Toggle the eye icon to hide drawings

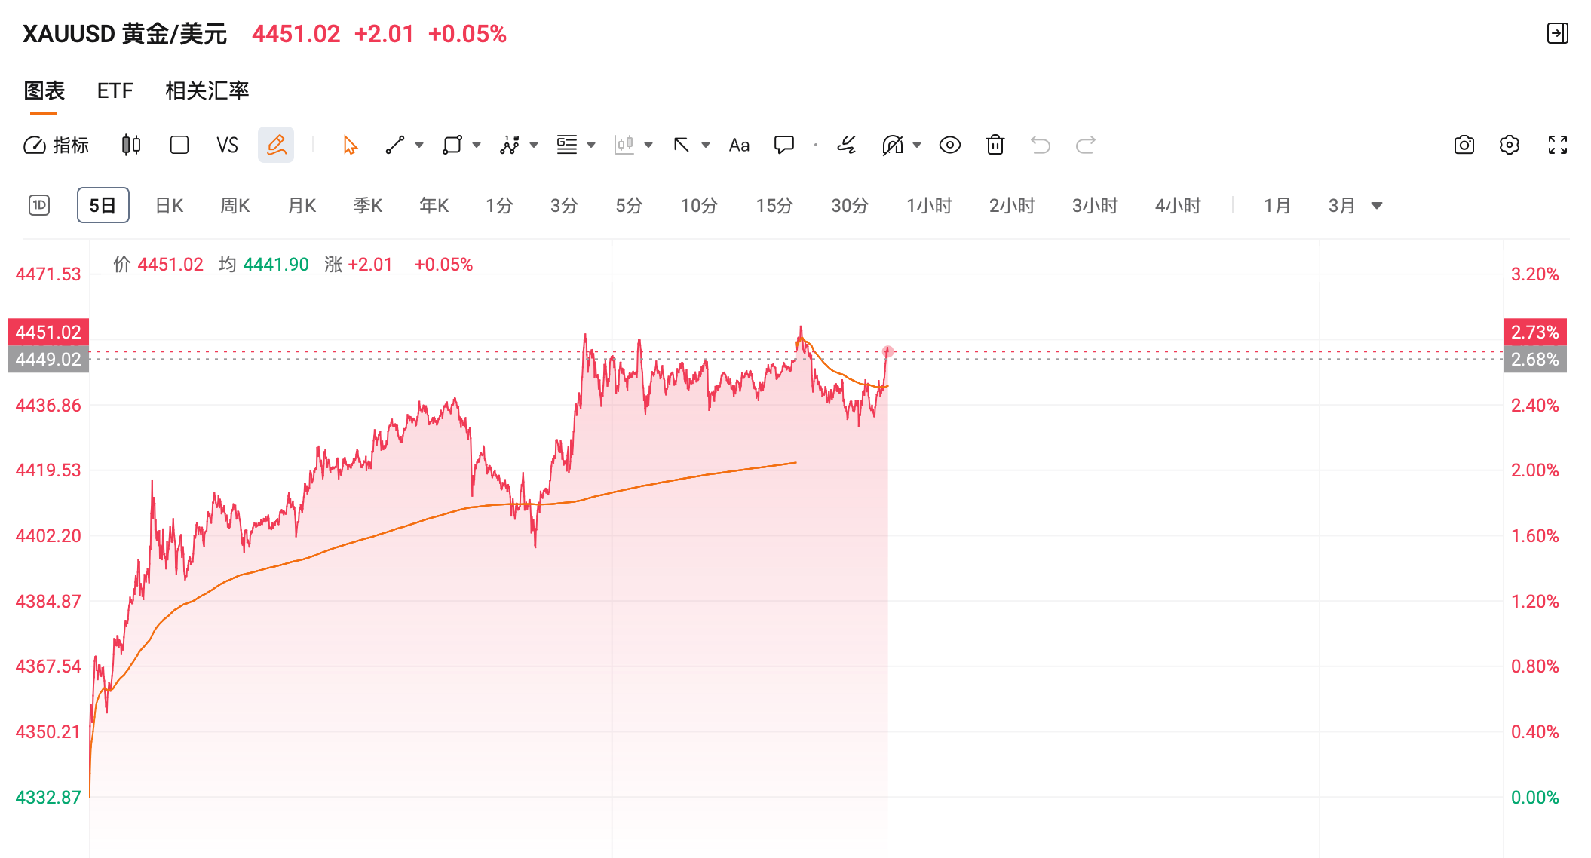[x=950, y=145]
